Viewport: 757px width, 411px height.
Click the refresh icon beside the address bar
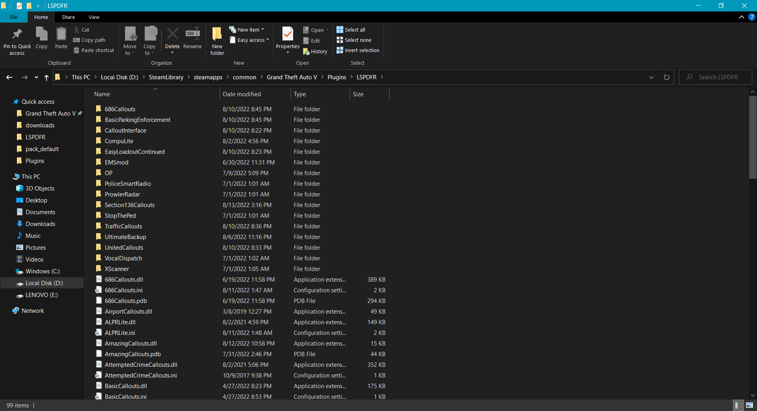pos(666,77)
